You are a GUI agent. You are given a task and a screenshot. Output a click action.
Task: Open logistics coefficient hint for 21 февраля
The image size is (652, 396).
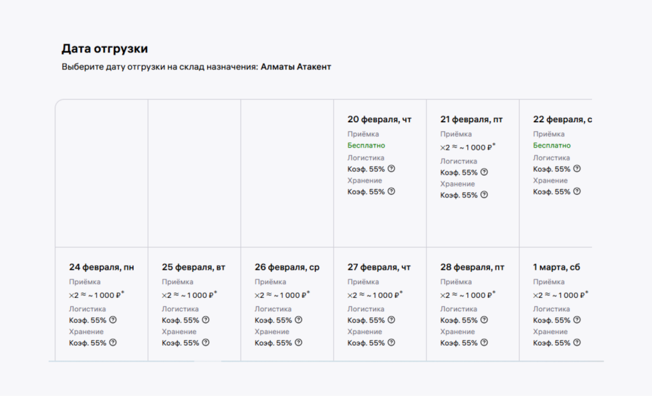(x=485, y=172)
